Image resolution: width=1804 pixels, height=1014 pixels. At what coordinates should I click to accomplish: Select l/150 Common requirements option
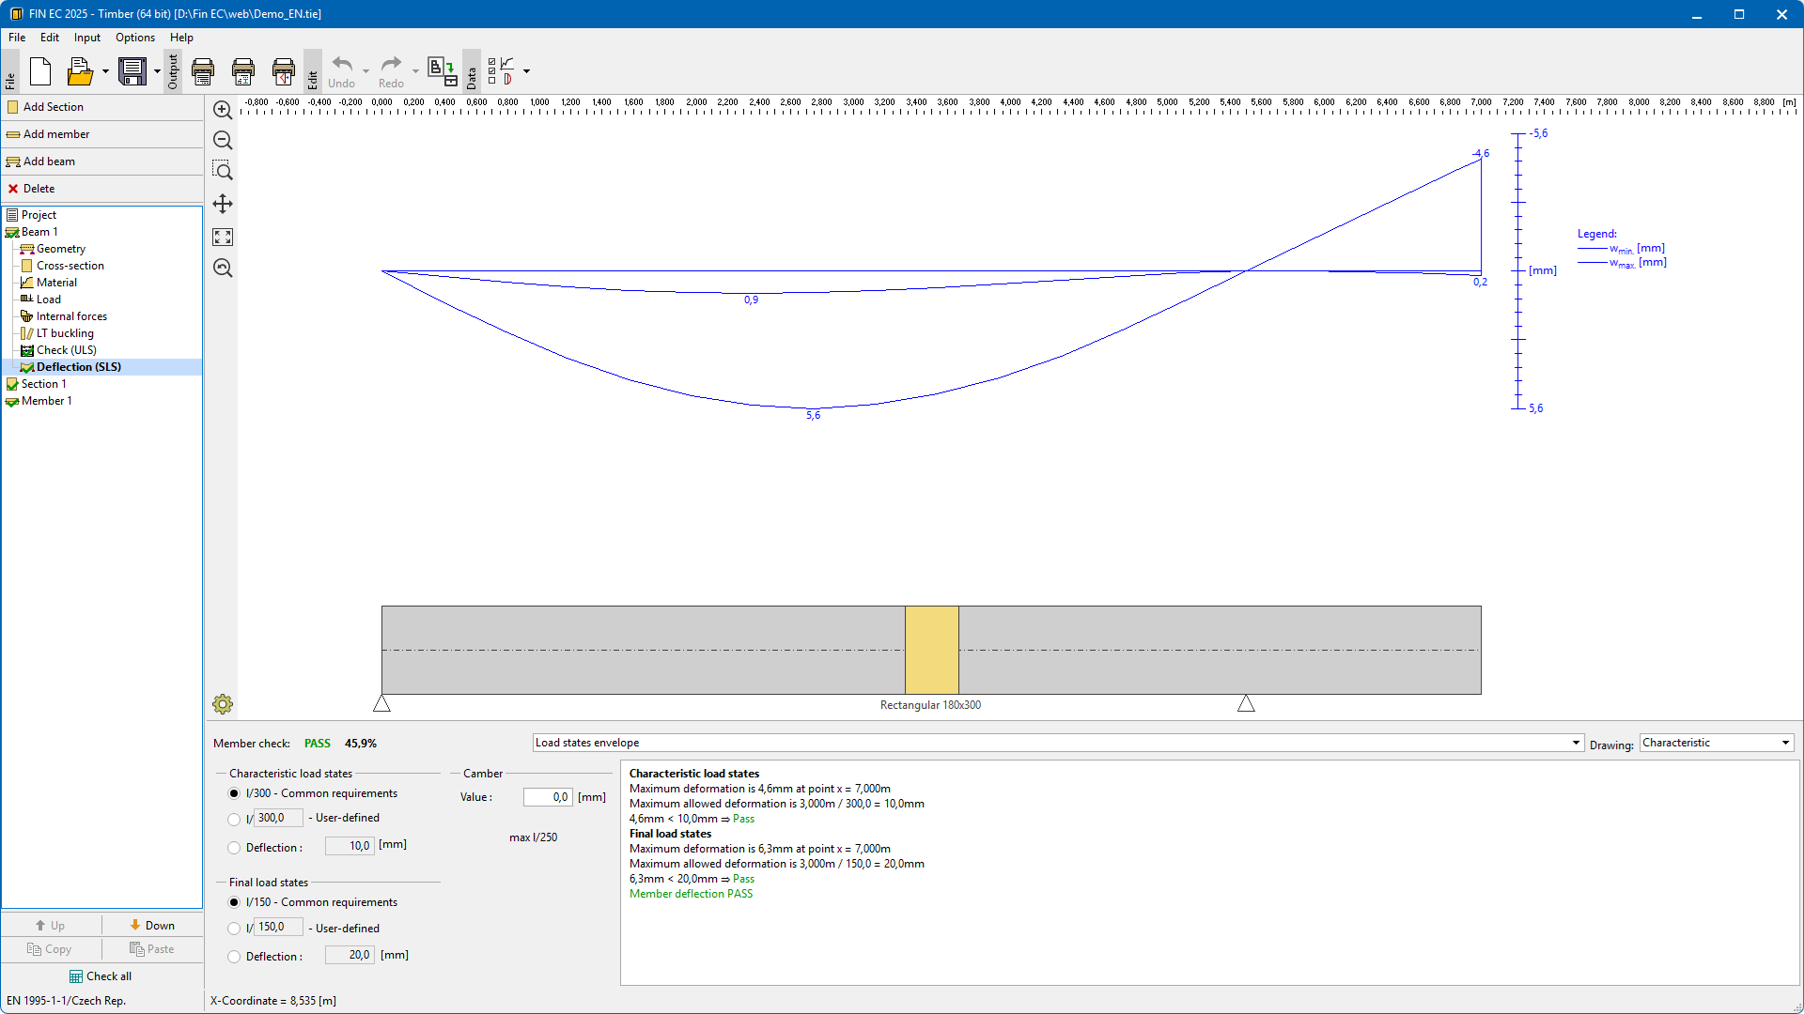pos(234,902)
